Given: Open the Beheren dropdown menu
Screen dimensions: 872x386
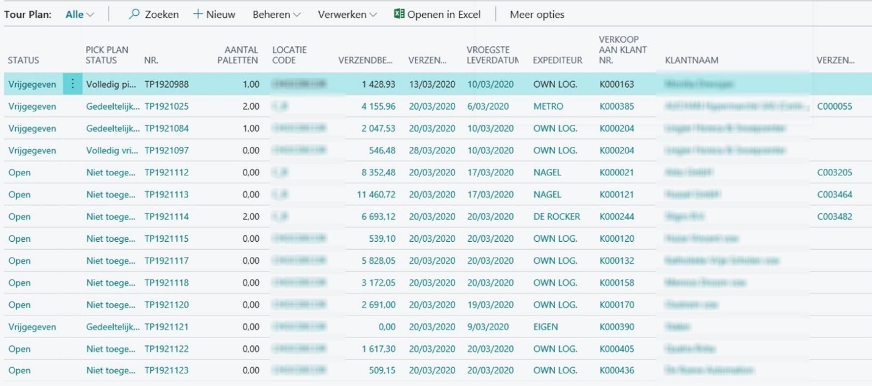Looking at the screenshot, I should pyautogui.click(x=276, y=15).
